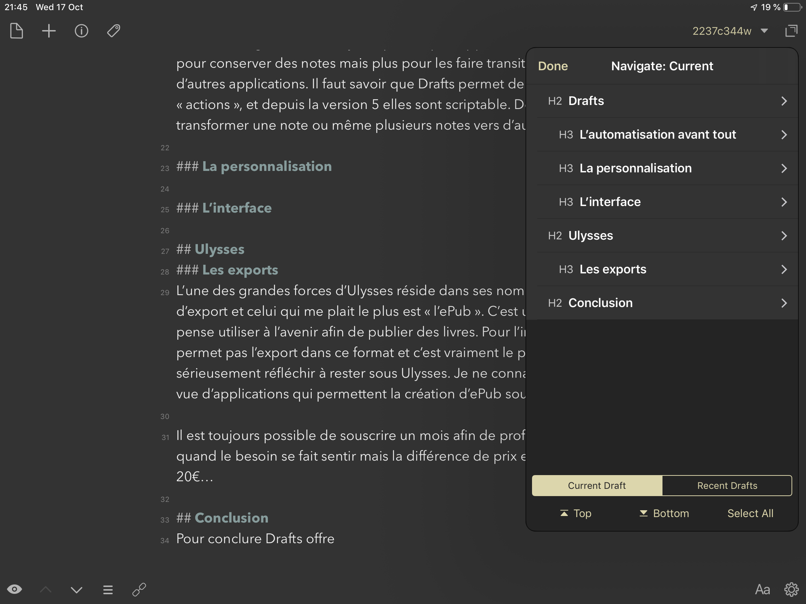Open the link mode chain icon
806x604 pixels.
click(139, 590)
